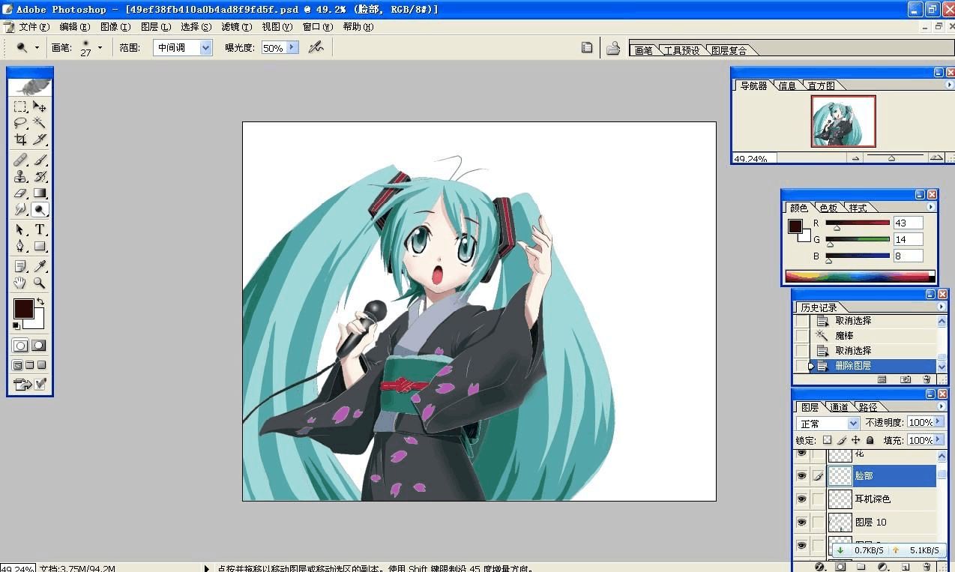The width and height of the screenshot is (955, 572).
Task: Select the 魔棒 history state
Action: [x=873, y=335]
